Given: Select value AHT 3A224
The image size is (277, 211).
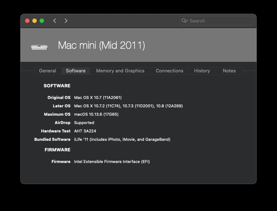Looking at the screenshot, I should pos(85,131).
